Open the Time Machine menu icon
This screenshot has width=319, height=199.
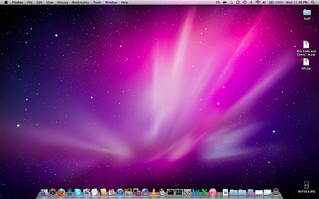pos(245,2)
